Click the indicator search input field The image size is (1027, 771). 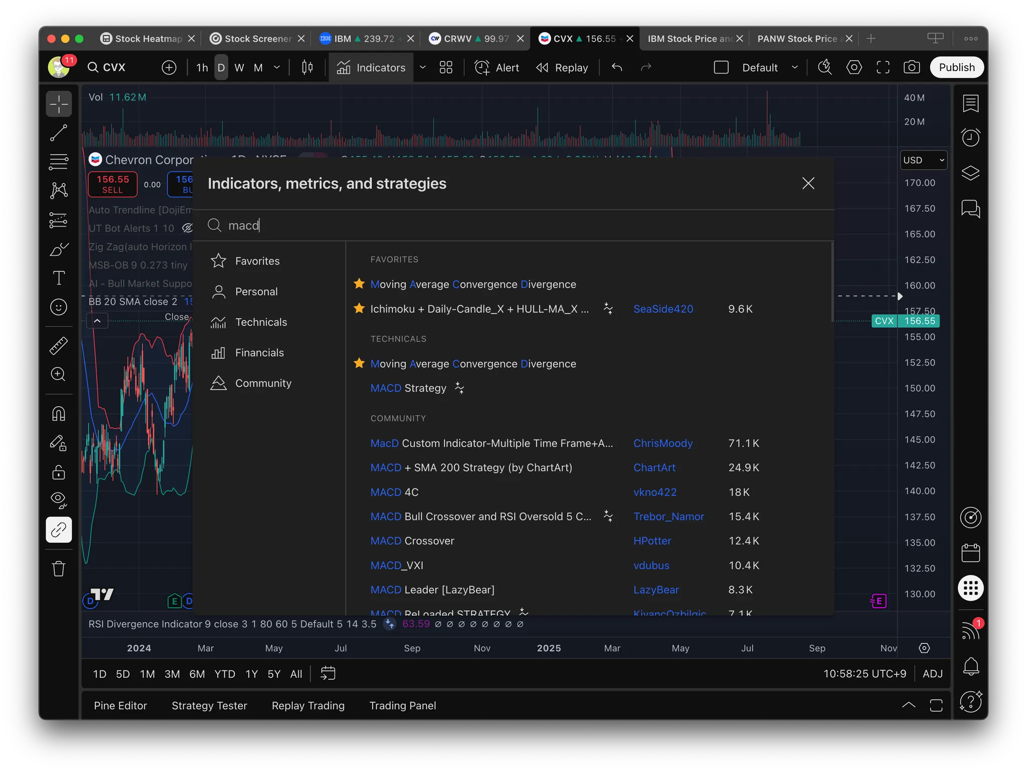point(514,225)
